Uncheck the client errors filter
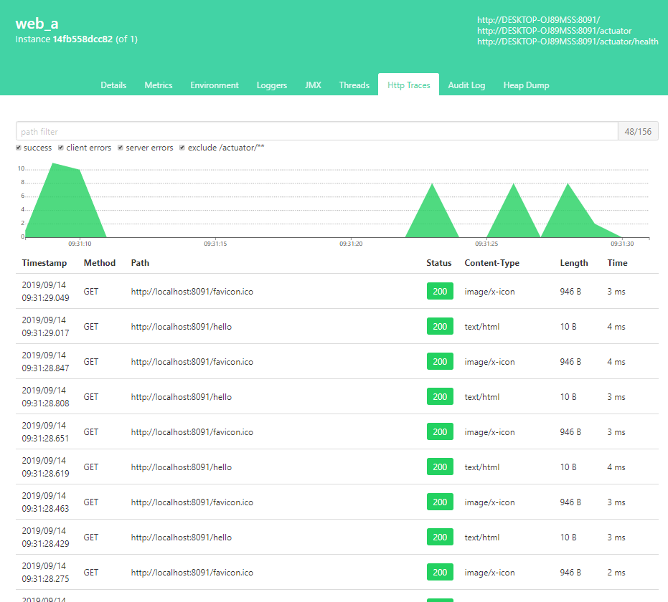This screenshot has width=668, height=602. pyautogui.click(x=61, y=148)
